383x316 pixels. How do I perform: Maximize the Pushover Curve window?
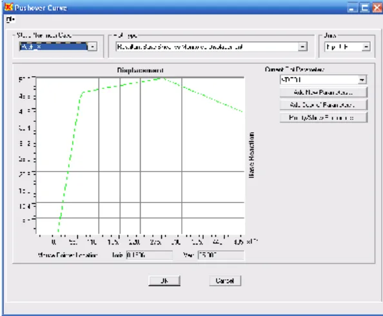tap(365, 8)
